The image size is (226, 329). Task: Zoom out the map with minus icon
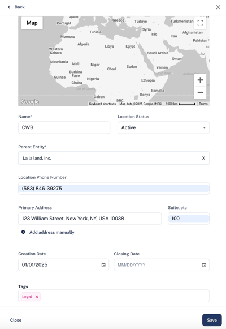200,92
